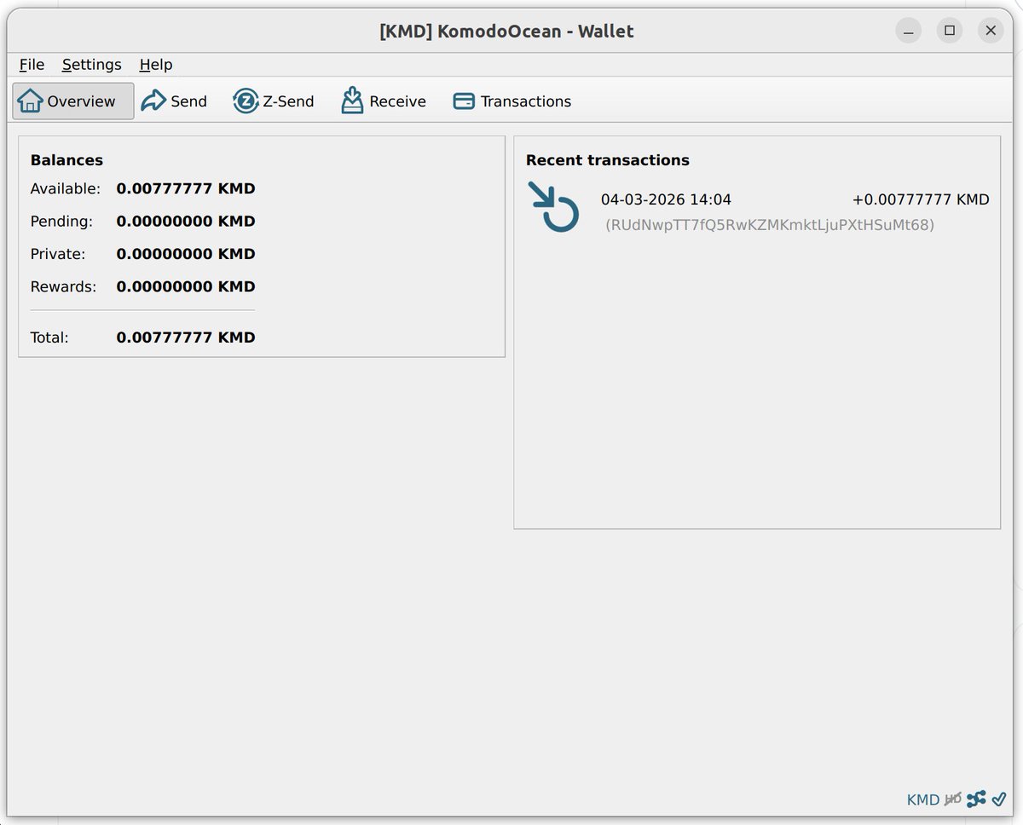Open the Overview tab

pos(73,101)
